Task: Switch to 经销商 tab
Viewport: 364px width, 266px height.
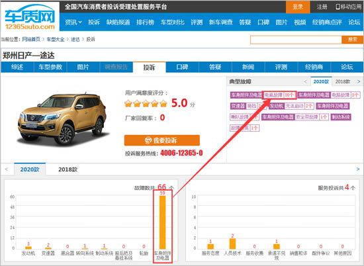Action: point(314,67)
